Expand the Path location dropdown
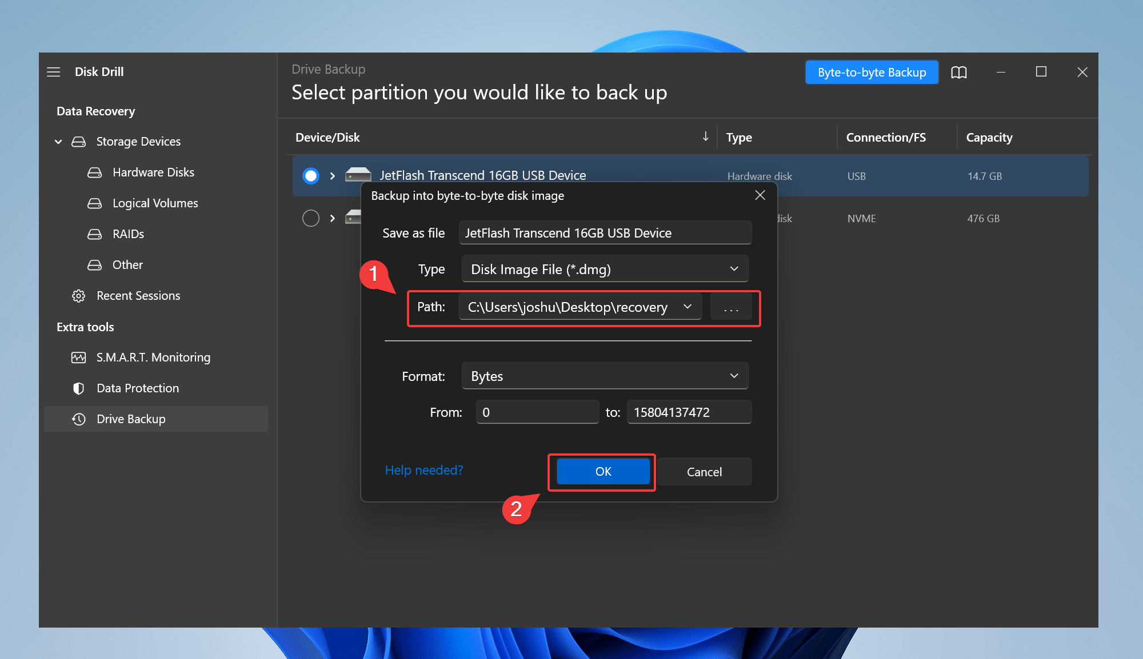Image resolution: width=1143 pixels, height=659 pixels. click(688, 308)
